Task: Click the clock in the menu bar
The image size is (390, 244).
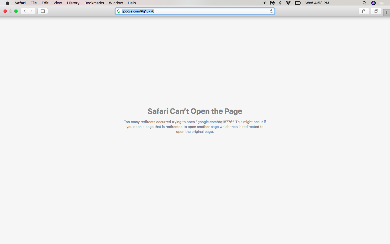Action: tap(317, 3)
